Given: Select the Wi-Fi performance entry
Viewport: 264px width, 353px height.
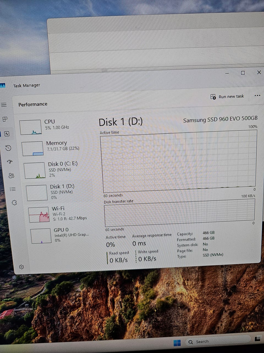Looking at the screenshot, I should click(x=61, y=214).
